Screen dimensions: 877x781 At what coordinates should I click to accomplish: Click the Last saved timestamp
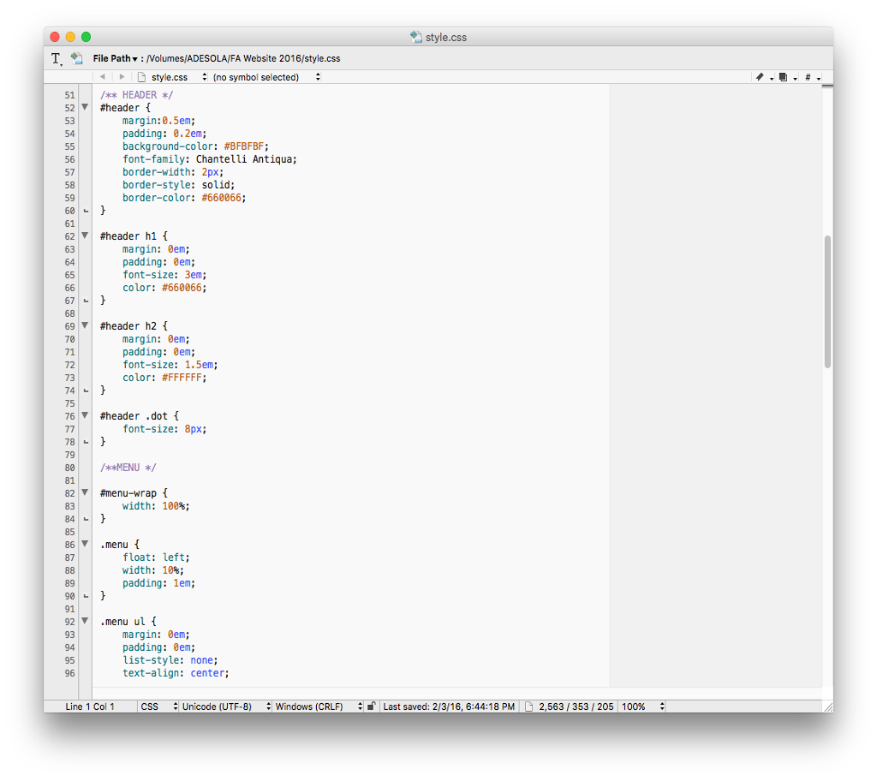click(449, 706)
